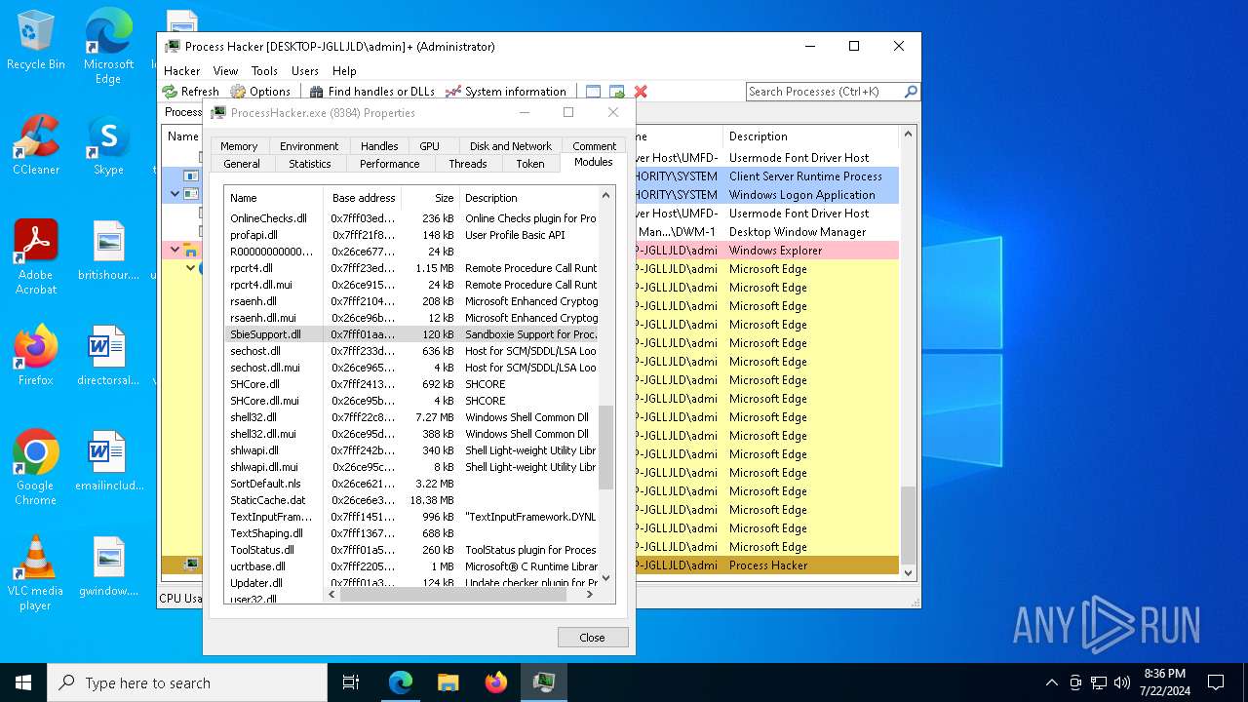
Task: Switch to the Statistics tab
Action: tap(310, 164)
